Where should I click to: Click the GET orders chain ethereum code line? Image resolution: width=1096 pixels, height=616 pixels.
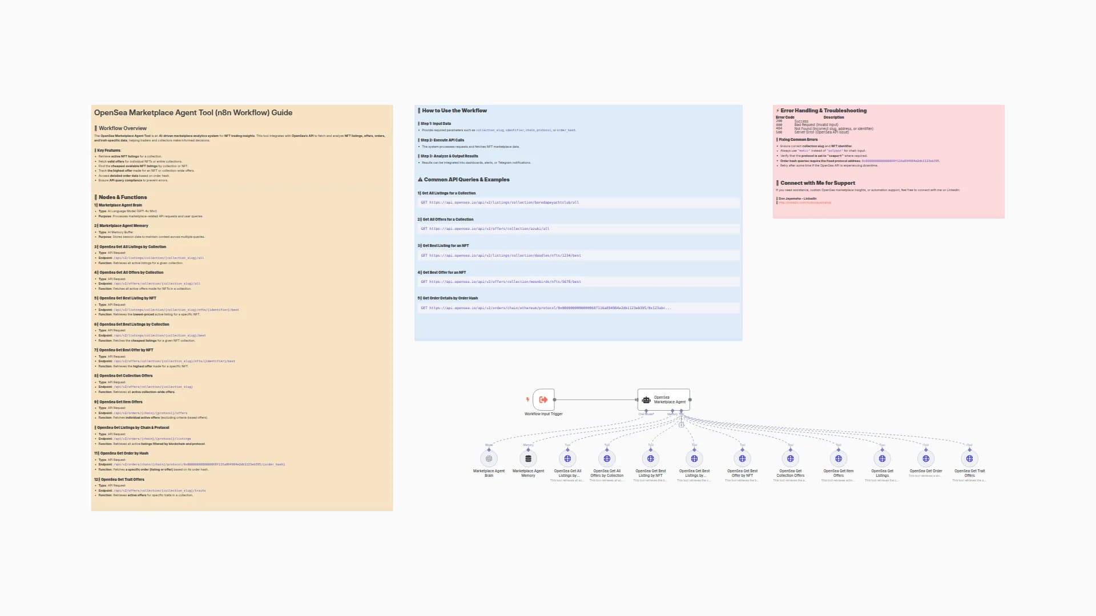578,308
